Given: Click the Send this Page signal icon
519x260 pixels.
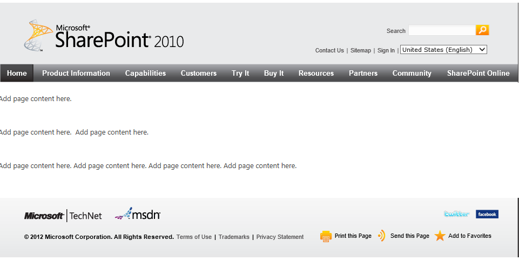Looking at the screenshot, I should pyautogui.click(x=382, y=236).
